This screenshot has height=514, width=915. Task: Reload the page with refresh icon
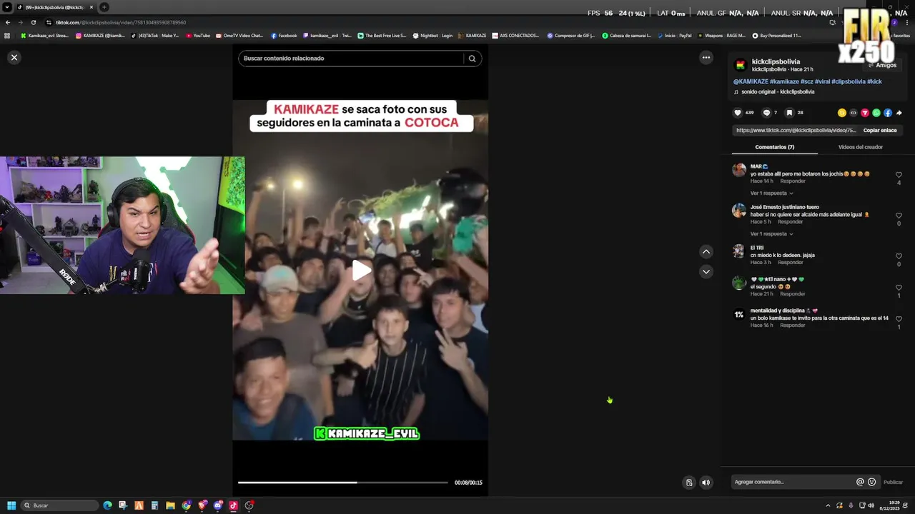33,22
